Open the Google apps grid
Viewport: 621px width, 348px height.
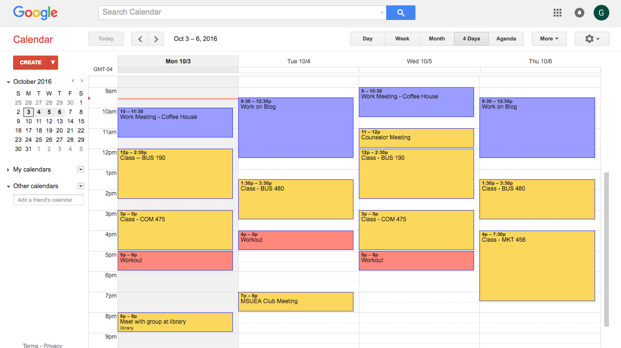pos(558,13)
